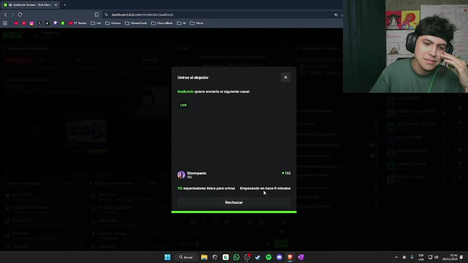This screenshot has width=468, height=263.
Task: Open Spotify from taskbar
Action: (x=268, y=257)
